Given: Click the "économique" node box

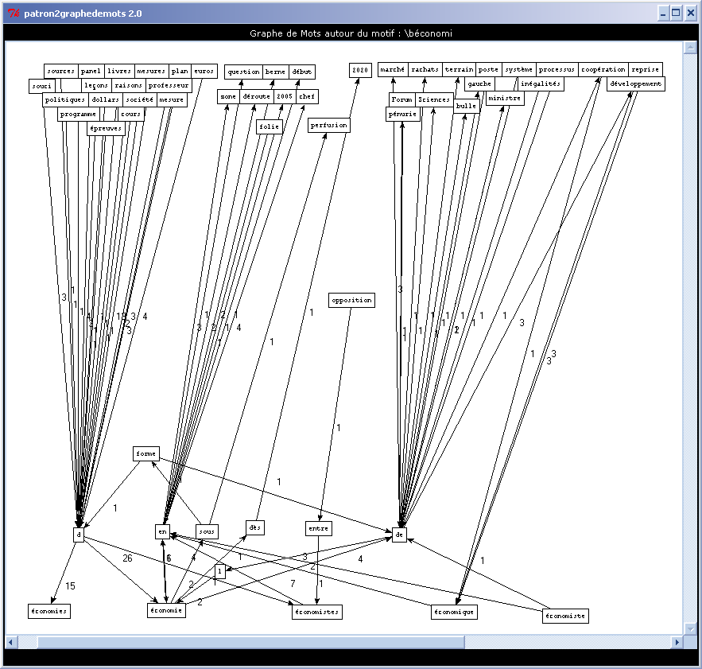Looking at the screenshot, I should [455, 612].
